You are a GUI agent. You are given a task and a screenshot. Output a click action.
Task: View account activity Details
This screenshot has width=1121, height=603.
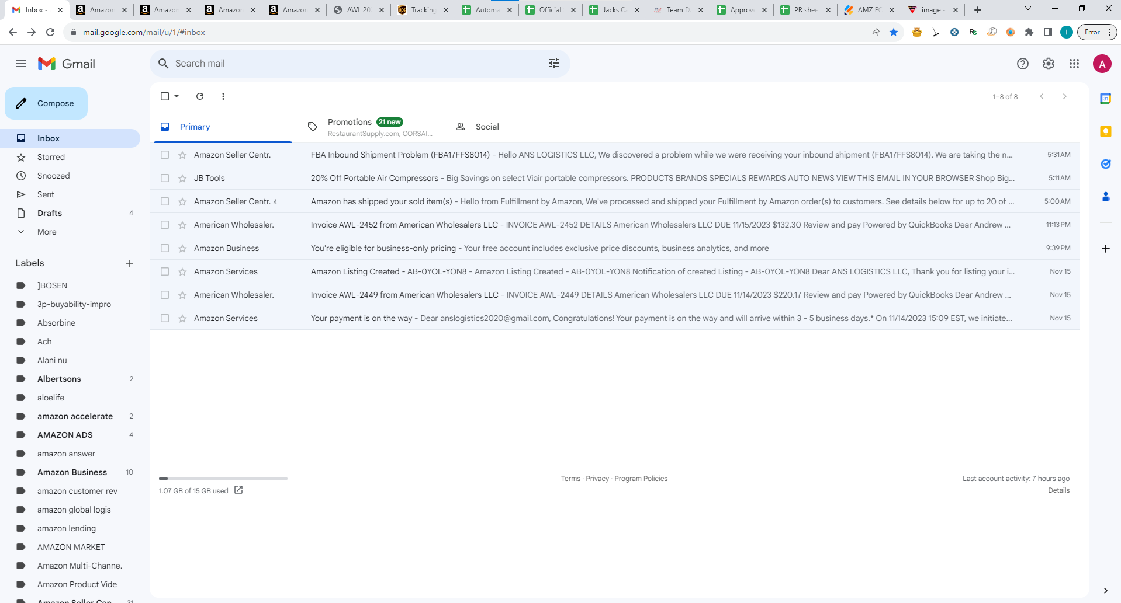[x=1058, y=490]
